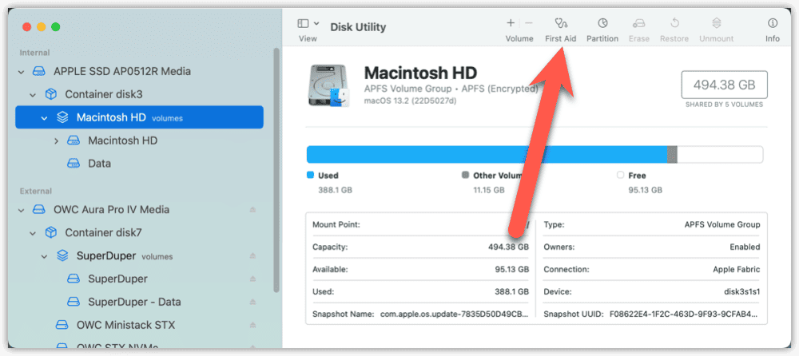Image resolution: width=799 pixels, height=356 pixels.
Task: Open the Partition tool
Action: (x=602, y=25)
